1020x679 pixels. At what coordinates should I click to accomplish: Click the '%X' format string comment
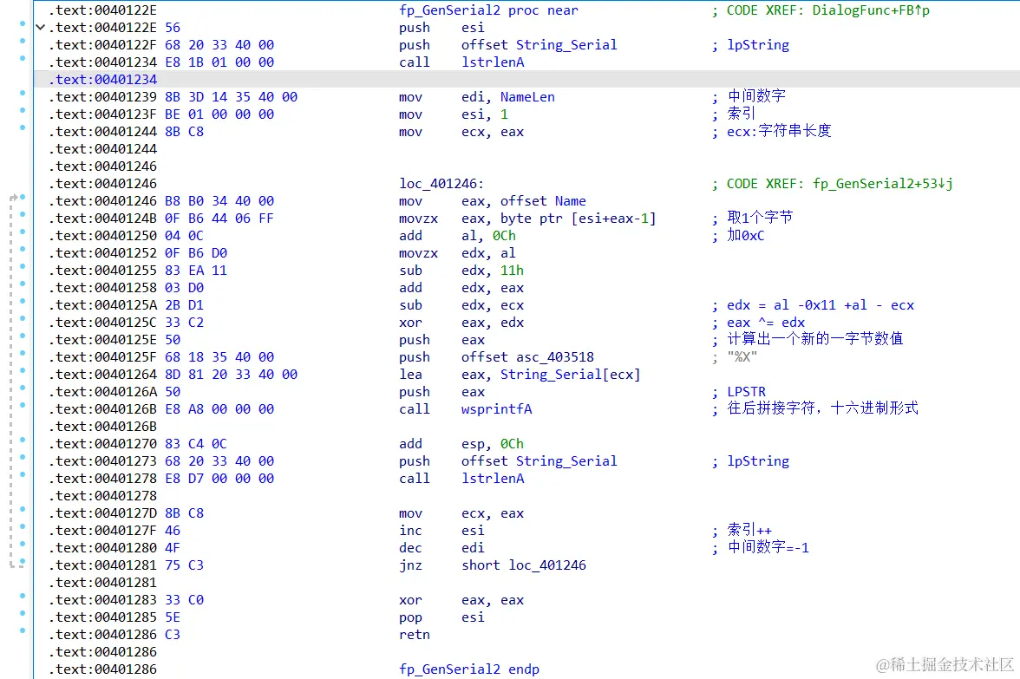click(742, 357)
